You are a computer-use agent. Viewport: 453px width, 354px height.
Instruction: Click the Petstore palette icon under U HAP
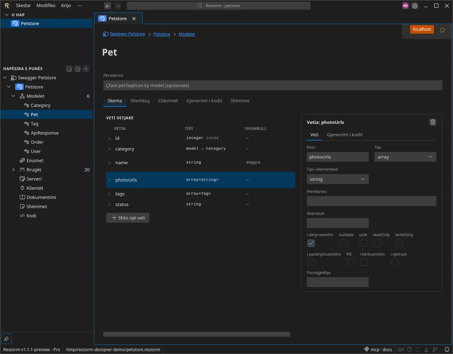pos(15,23)
